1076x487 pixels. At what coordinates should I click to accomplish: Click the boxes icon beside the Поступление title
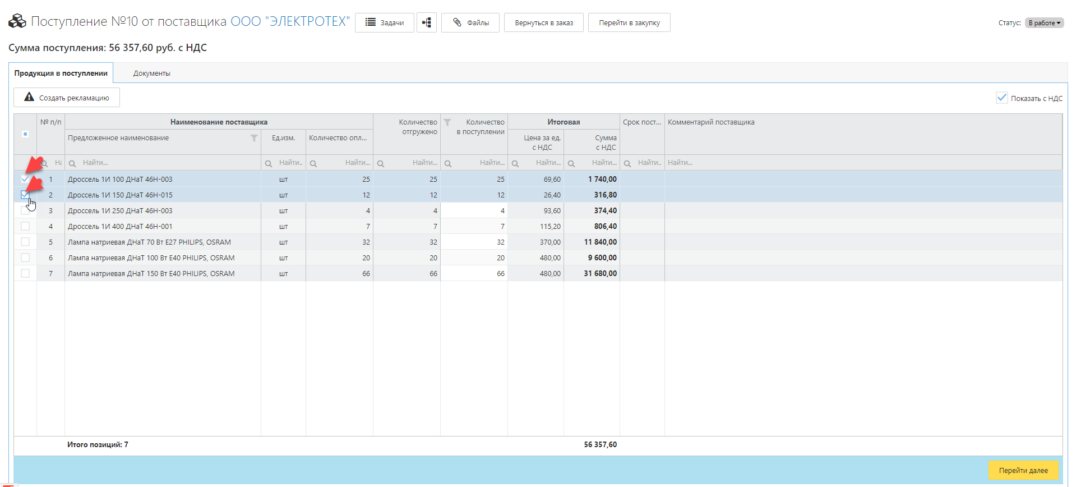tap(17, 21)
